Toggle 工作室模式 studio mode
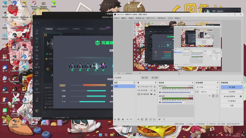Viewport: 246px width, 138px height. pos(232,101)
